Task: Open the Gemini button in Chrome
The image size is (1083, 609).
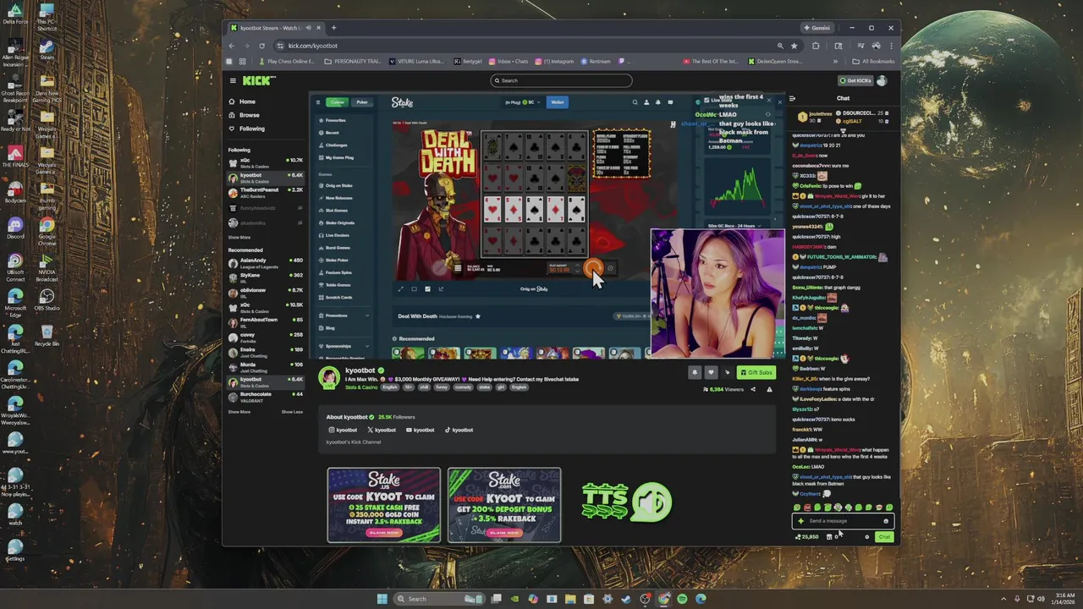Action: coord(816,28)
